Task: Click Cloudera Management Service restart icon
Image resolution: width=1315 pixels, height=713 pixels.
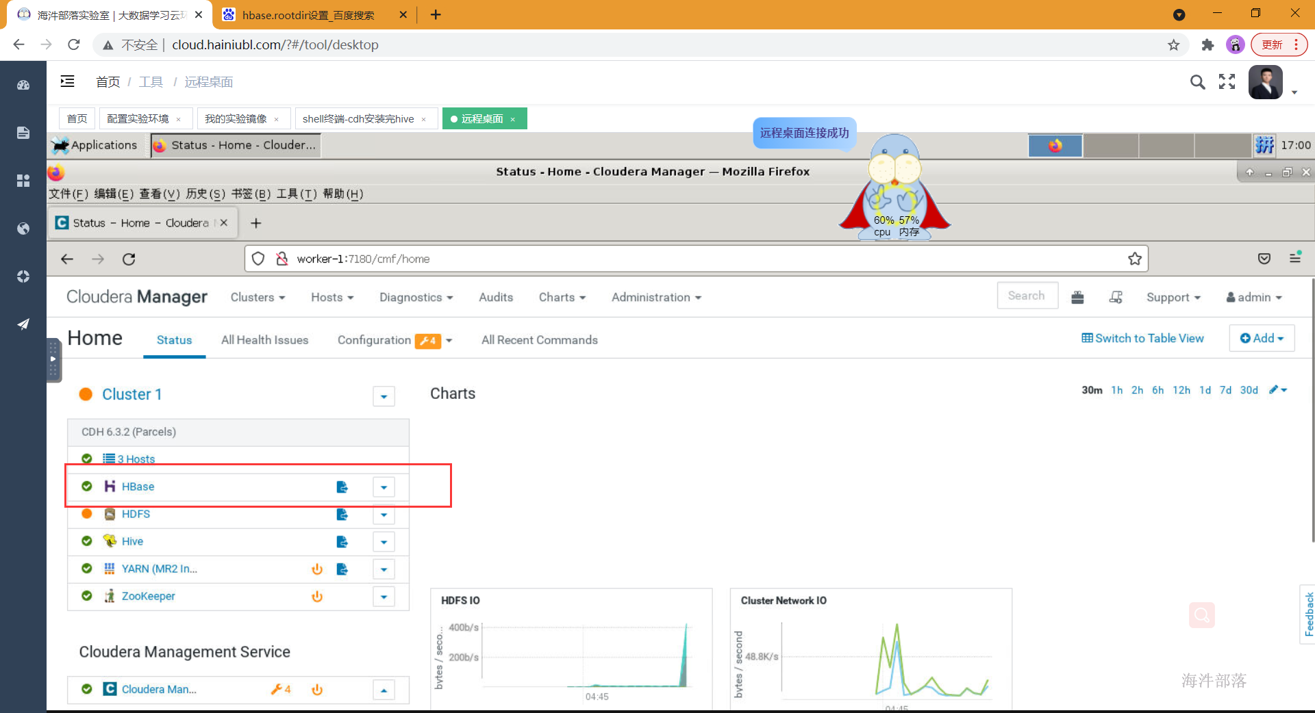Action: click(x=316, y=689)
